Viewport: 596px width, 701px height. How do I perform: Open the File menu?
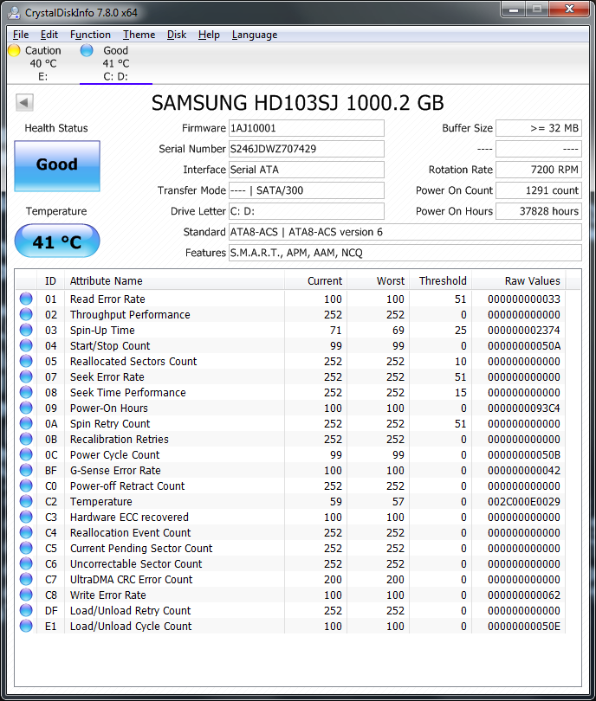click(x=21, y=35)
